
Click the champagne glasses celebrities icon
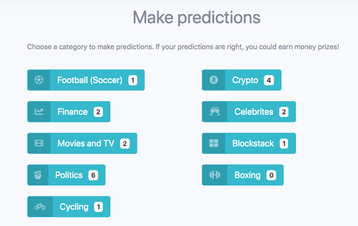point(215,112)
